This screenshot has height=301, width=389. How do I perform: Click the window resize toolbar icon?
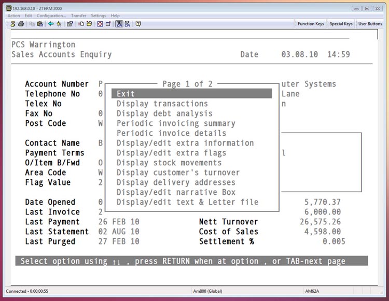click(x=108, y=24)
